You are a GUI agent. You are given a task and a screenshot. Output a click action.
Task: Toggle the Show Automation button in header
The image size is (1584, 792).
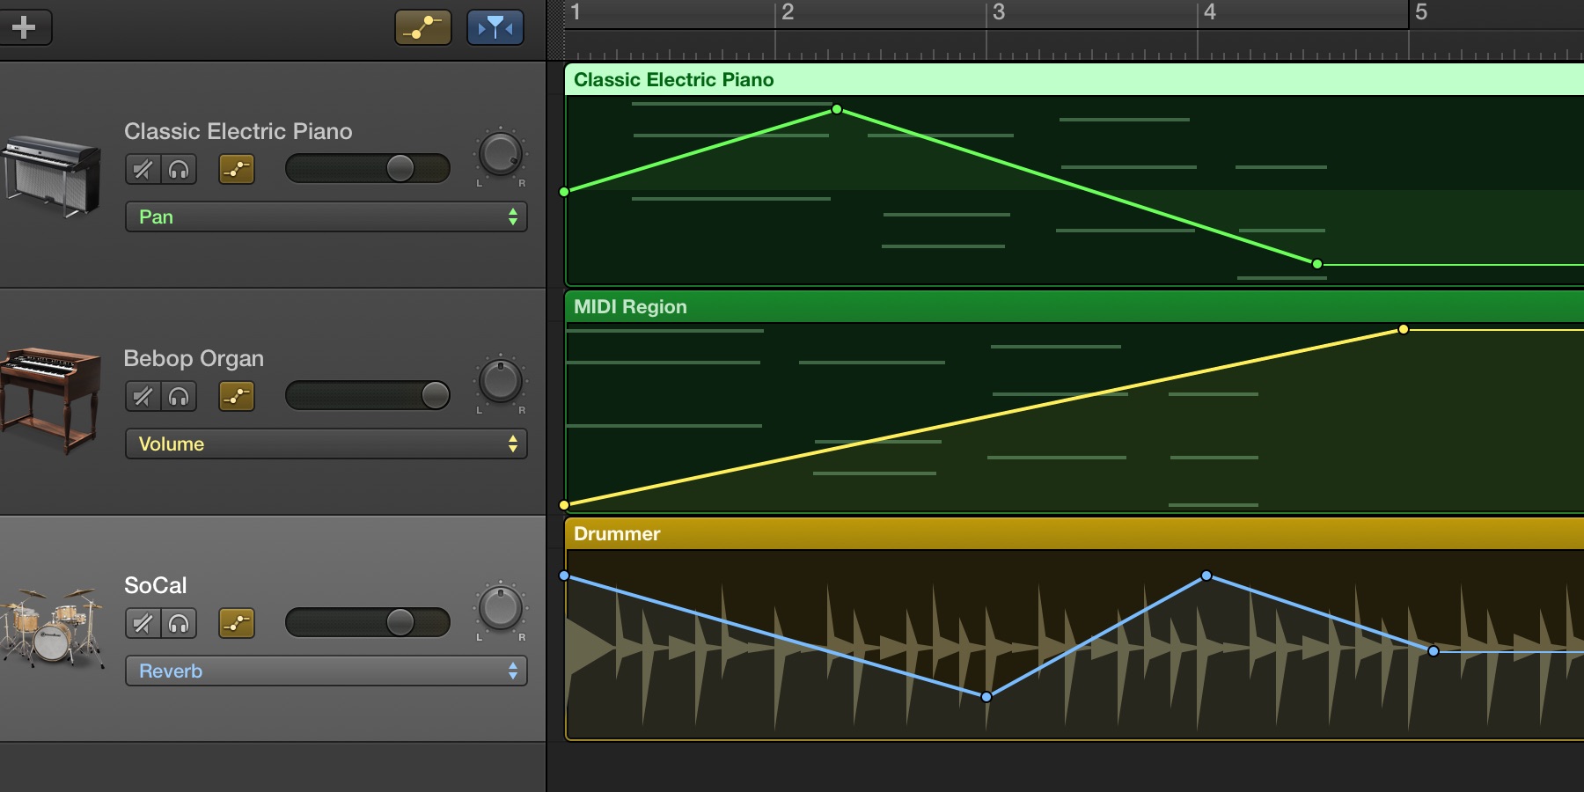coord(423,27)
